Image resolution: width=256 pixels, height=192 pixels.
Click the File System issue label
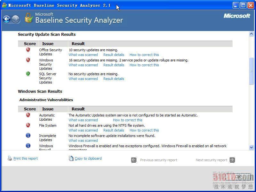click(48, 125)
